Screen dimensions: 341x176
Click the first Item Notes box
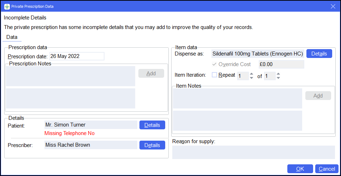237,98
